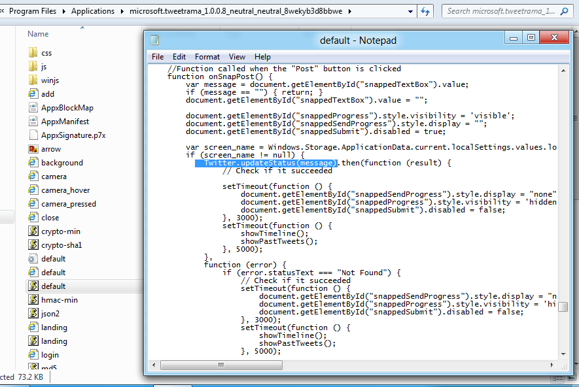
Task: Click the AppxManifest file icon
Action: [33, 121]
